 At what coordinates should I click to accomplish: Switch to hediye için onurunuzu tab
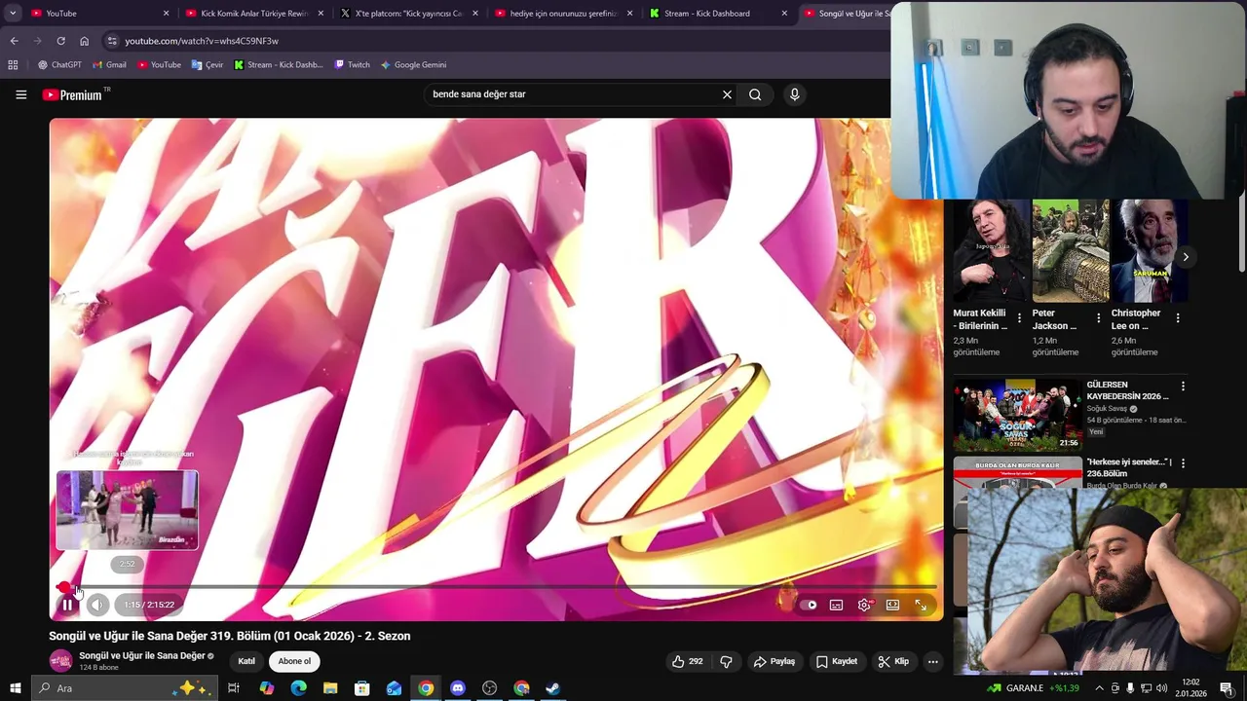tap(563, 13)
